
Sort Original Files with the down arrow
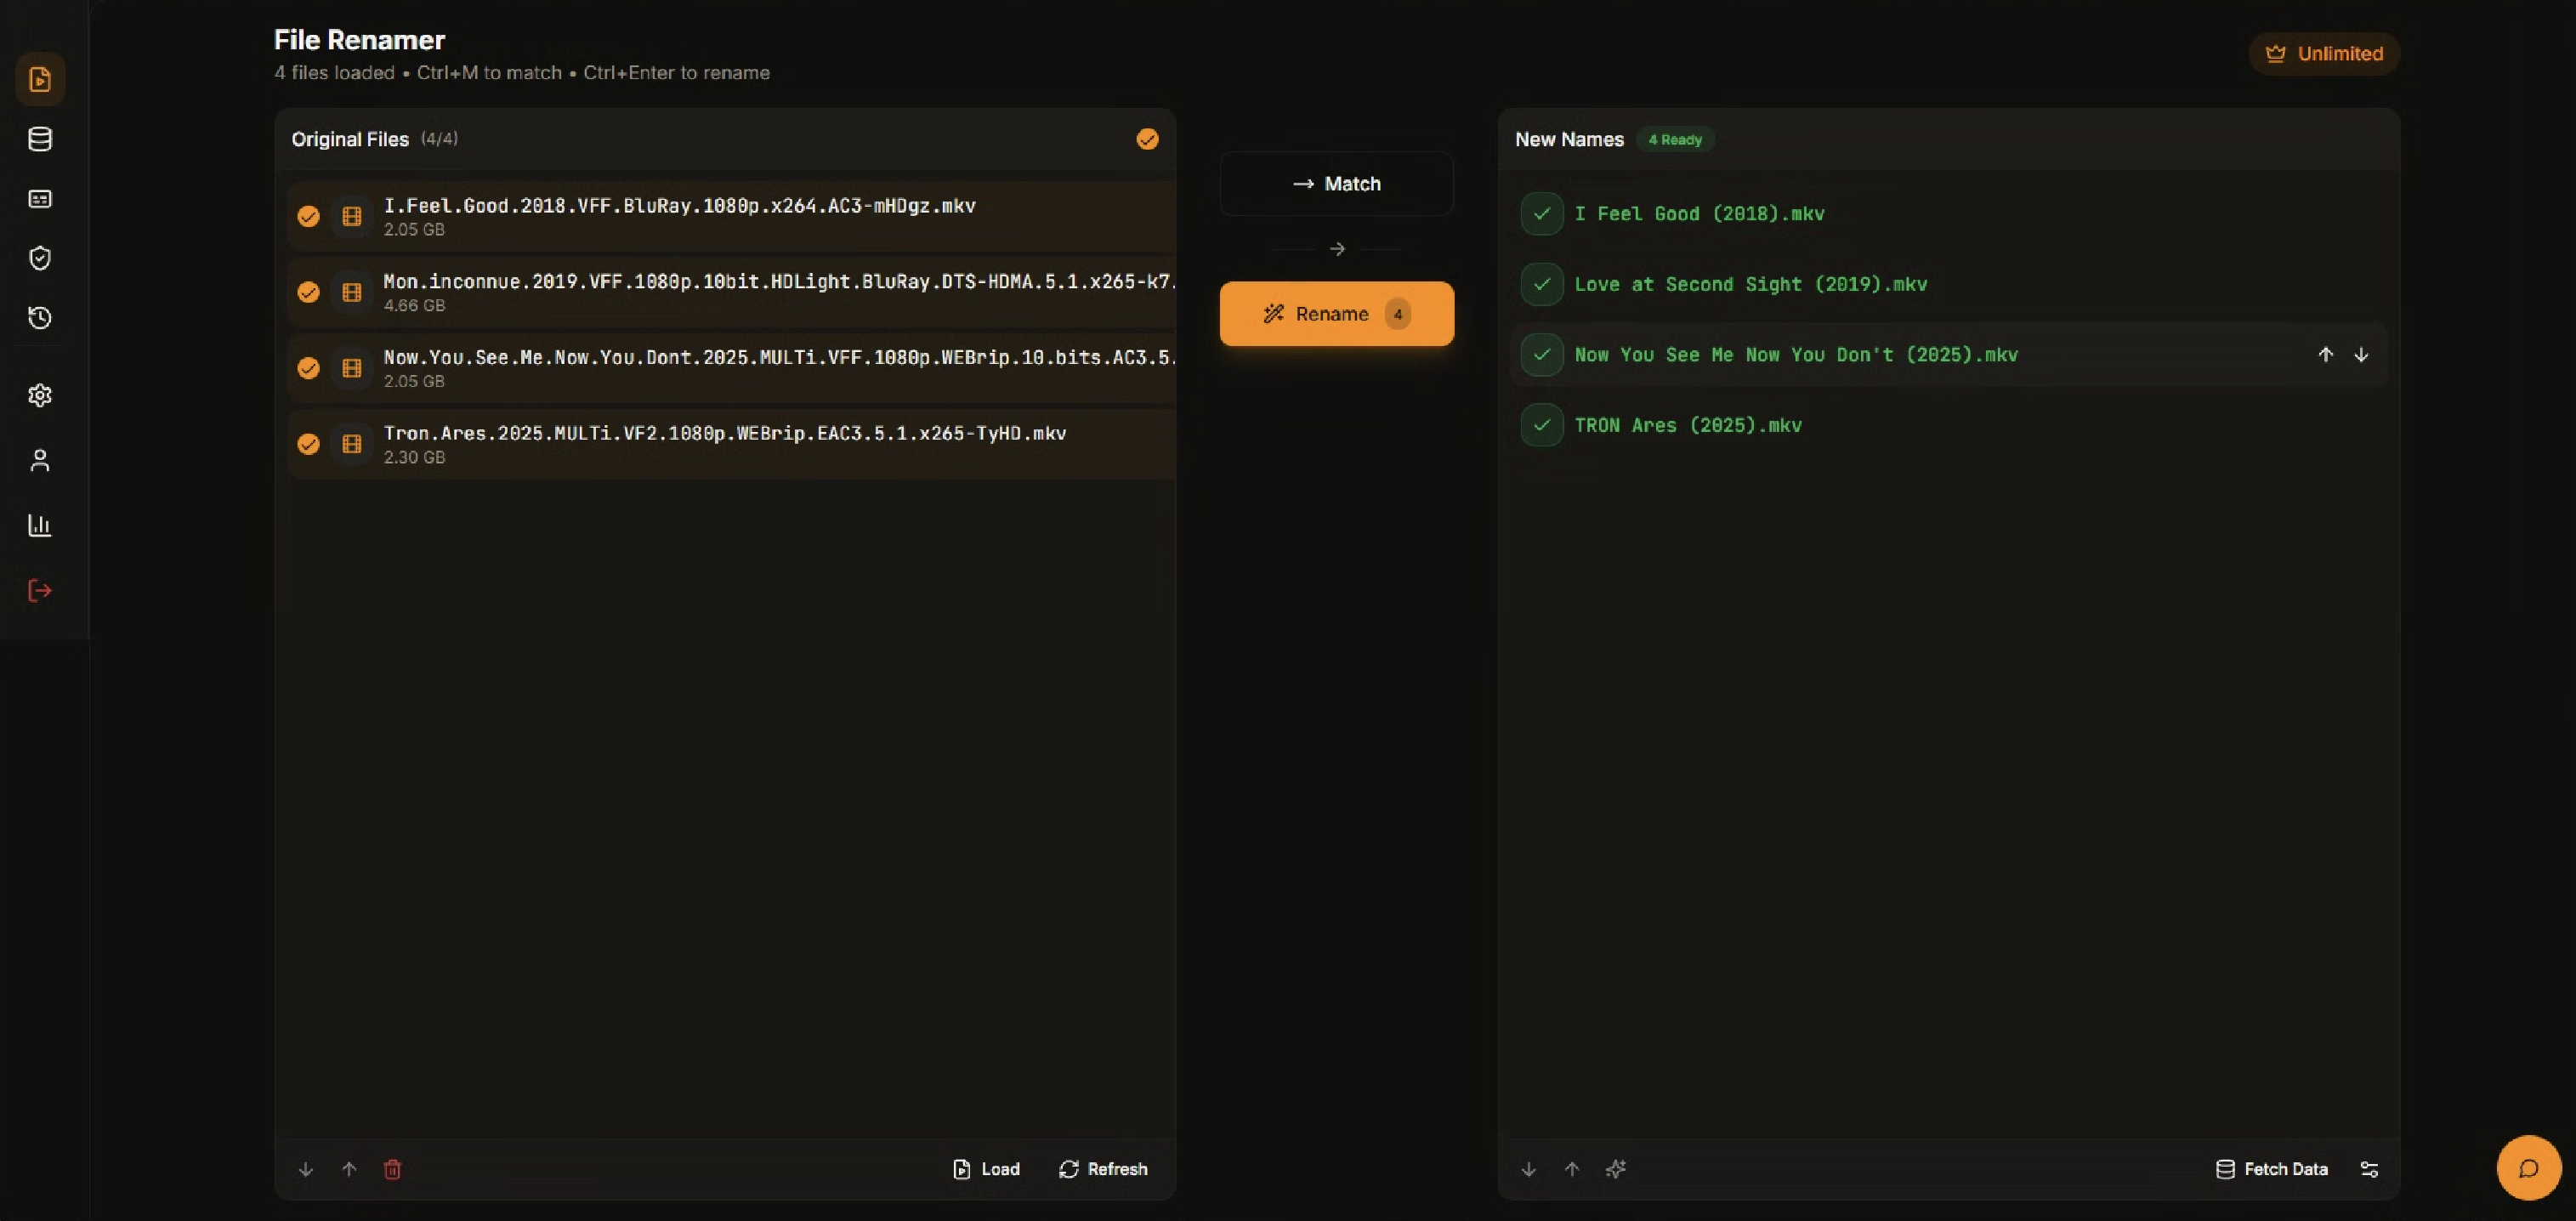tap(305, 1169)
